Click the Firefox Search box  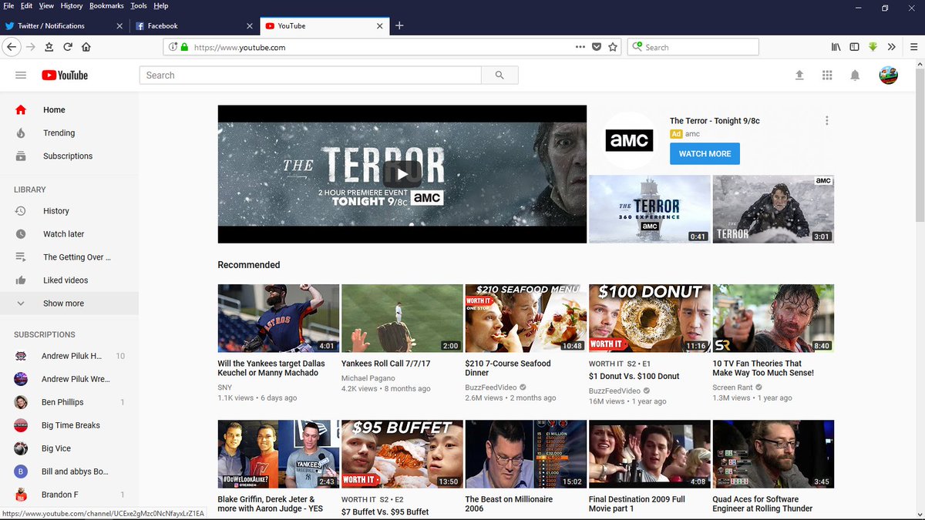[693, 47]
